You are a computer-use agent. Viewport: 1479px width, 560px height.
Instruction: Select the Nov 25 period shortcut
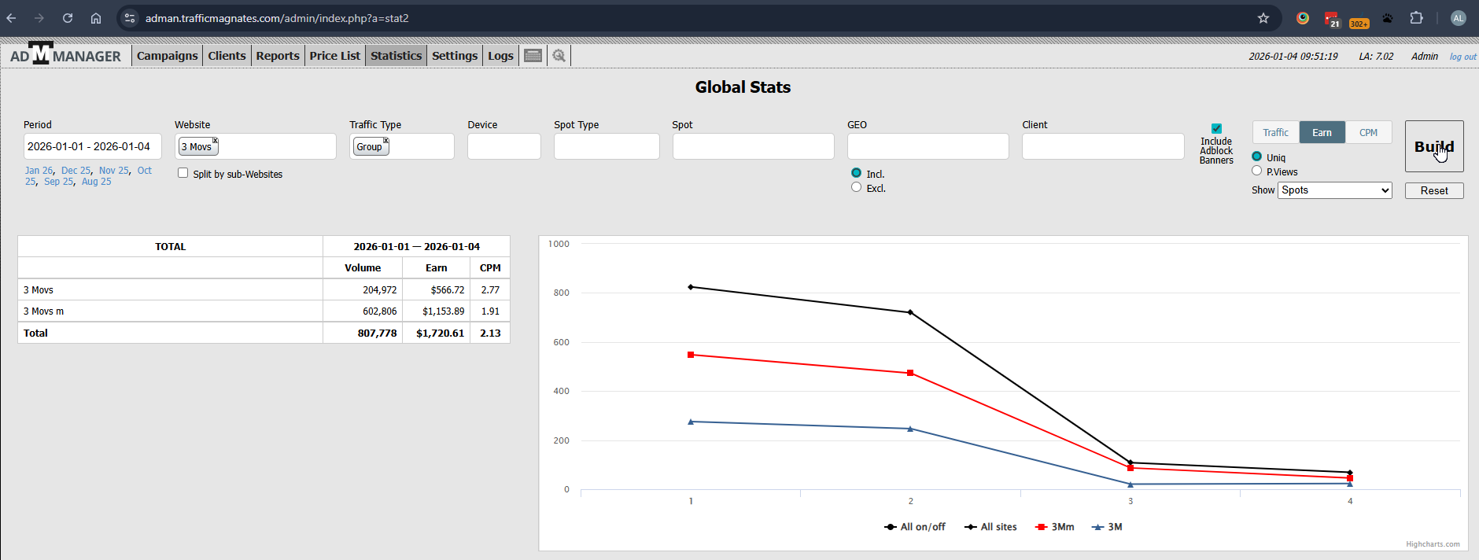tap(113, 171)
